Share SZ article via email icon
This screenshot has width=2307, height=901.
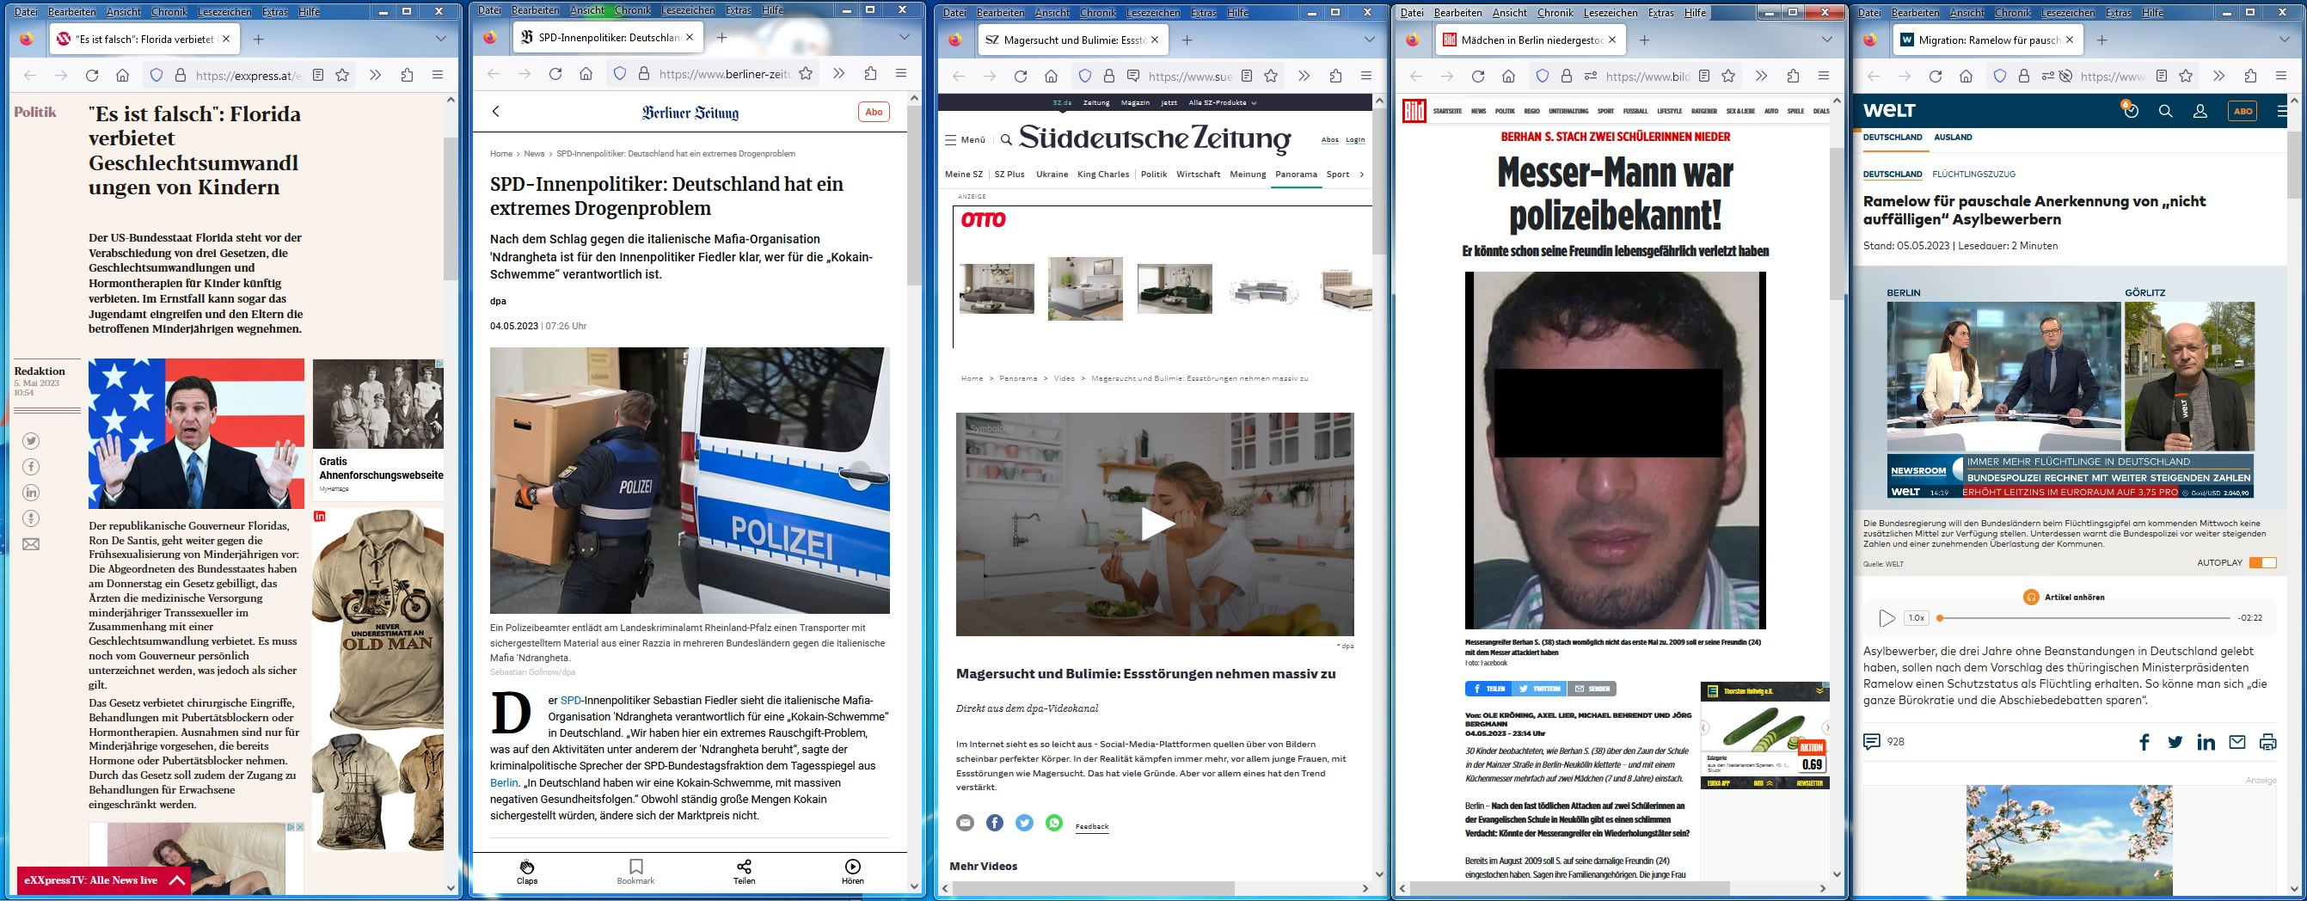click(965, 823)
